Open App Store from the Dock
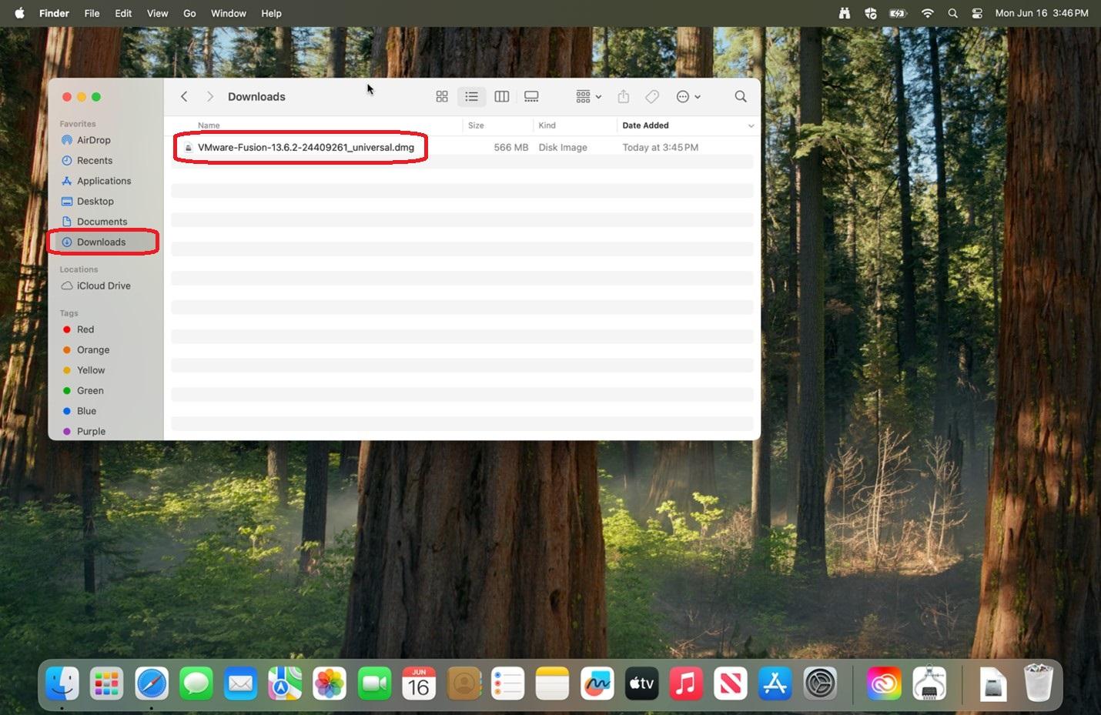This screenshot has height=715, width=1101. (775, 683)
